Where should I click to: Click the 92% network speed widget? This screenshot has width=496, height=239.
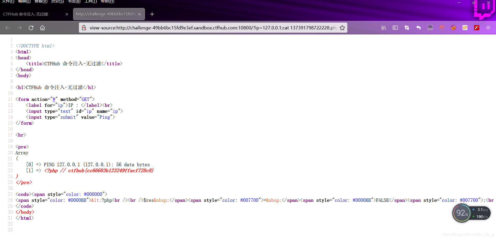(471, 213)
